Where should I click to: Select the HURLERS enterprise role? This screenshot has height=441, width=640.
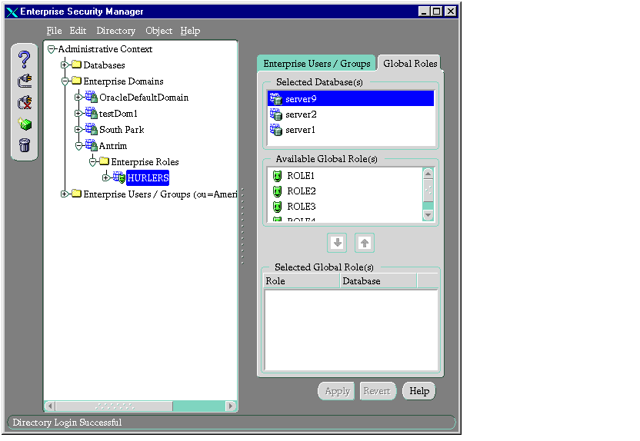pyautogui.click(x=147, y=178)
